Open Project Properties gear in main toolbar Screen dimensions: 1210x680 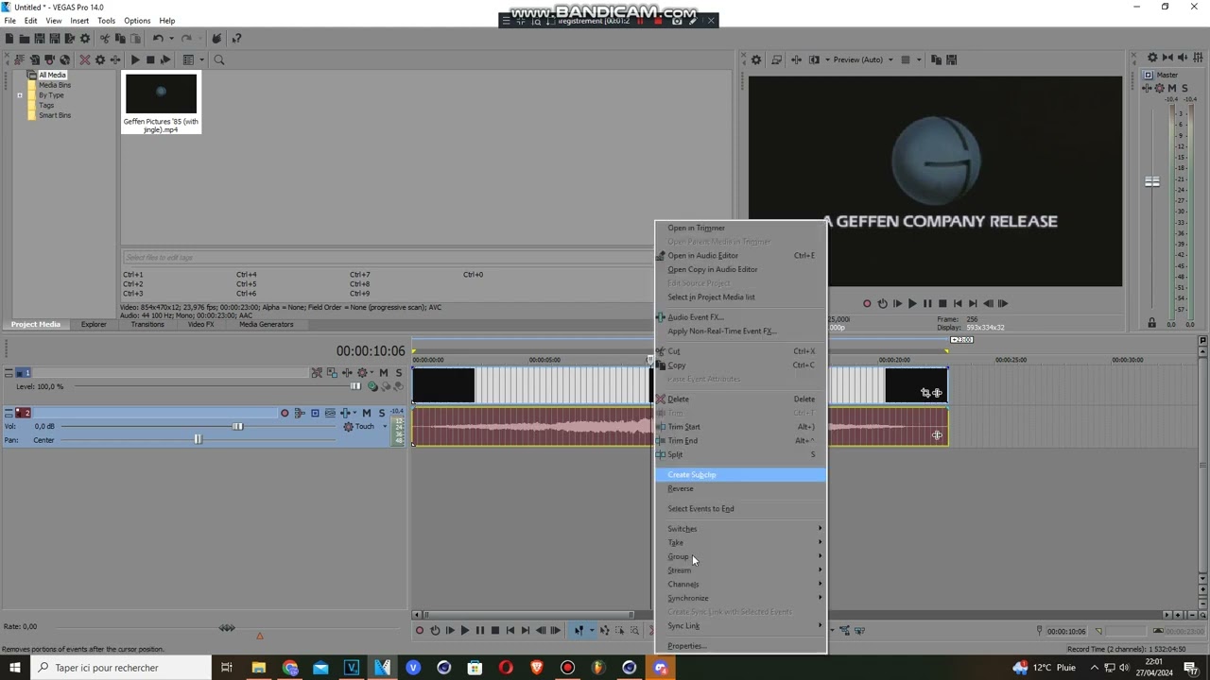85,39
